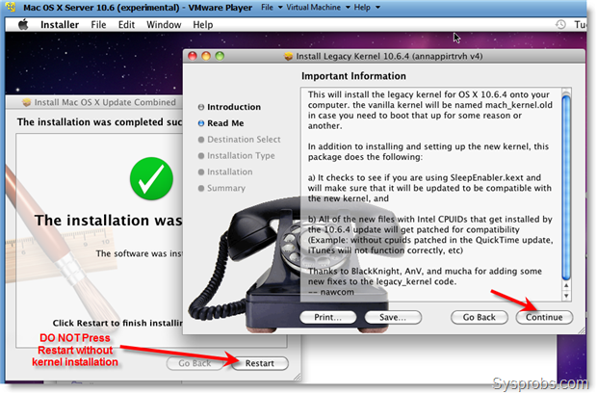Click Save button in kernel installer
The image size is (597, 394).
click(393, 318)
